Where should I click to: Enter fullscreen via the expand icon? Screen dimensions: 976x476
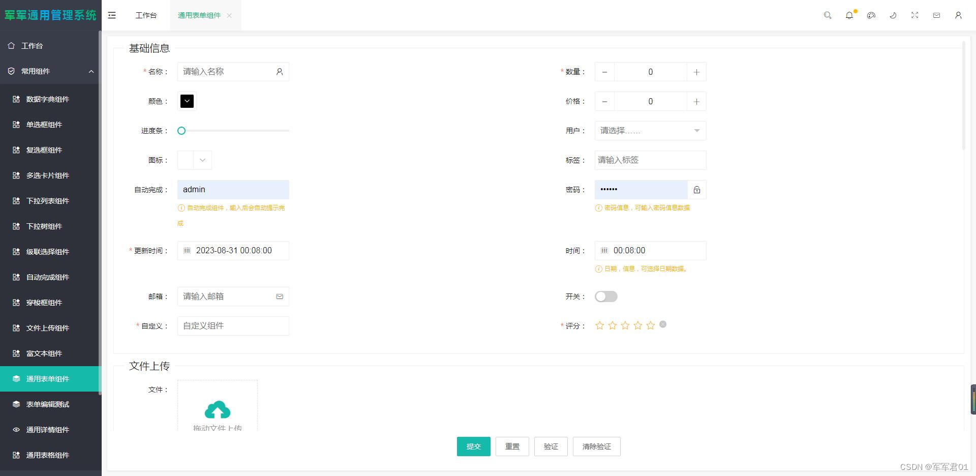coord(915,15)
